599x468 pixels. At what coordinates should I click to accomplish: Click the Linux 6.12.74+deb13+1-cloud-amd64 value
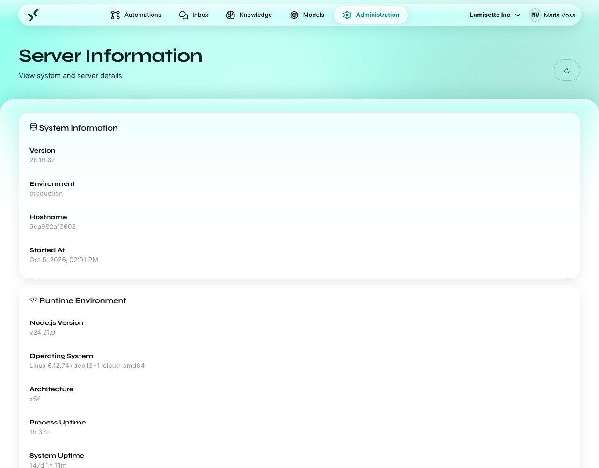pyautogui.click(x=87, y=366)
